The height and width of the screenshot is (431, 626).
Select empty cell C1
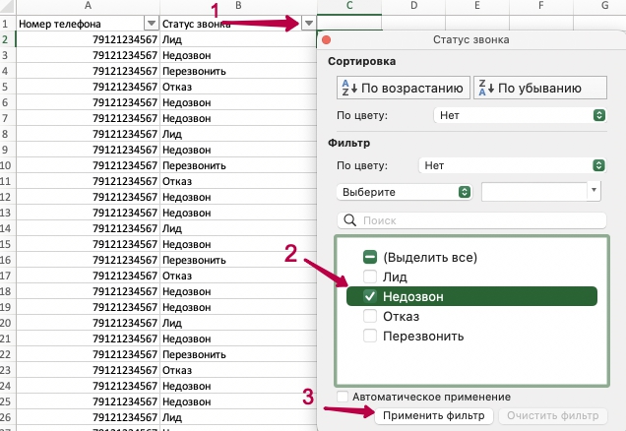point(349,23)
